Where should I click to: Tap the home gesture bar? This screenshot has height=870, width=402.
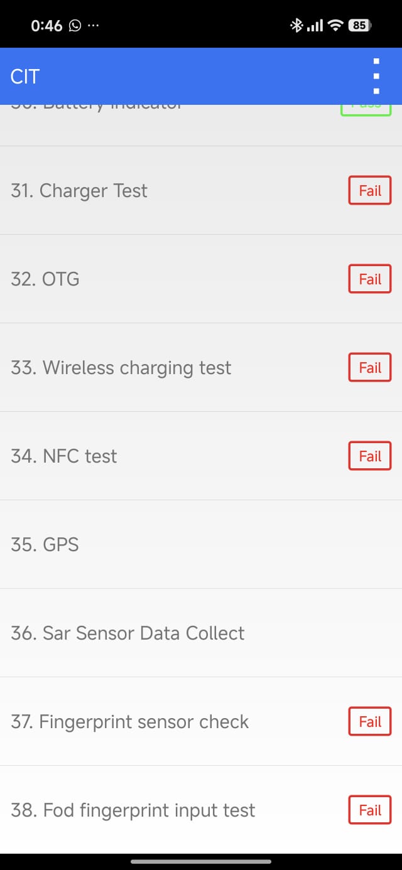201,862
